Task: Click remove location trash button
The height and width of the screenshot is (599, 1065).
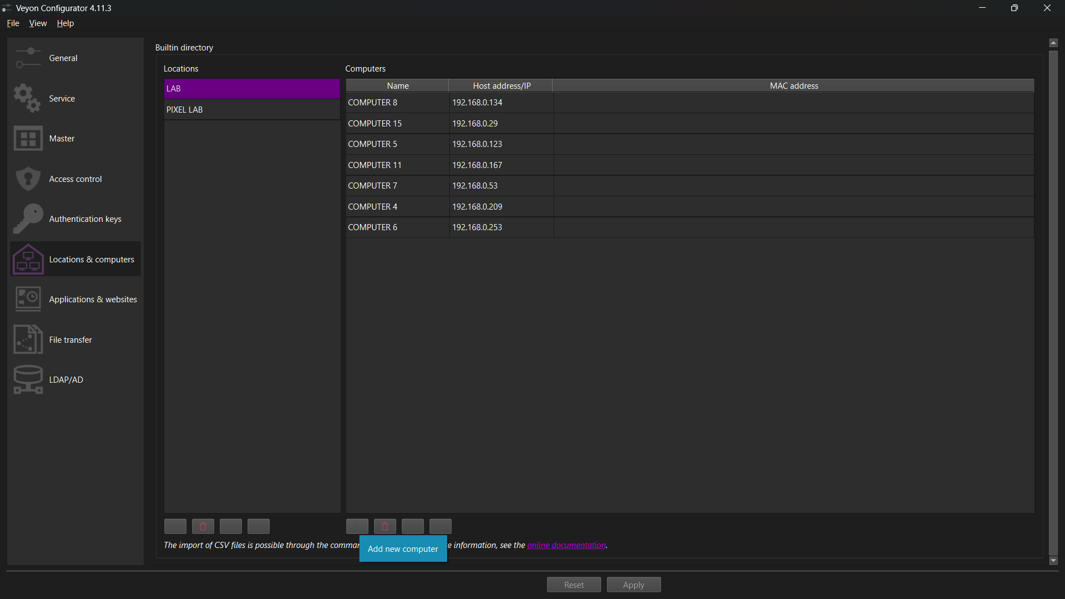Action: 203,526
